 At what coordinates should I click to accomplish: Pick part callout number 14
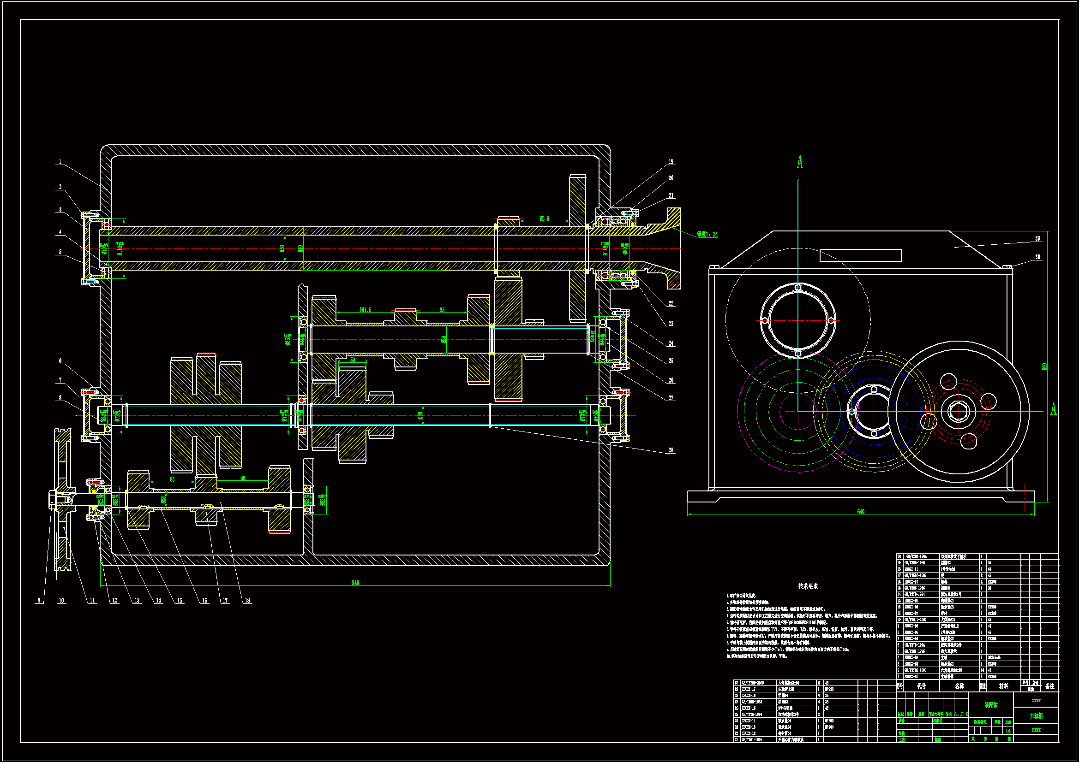tap(158, 601)
